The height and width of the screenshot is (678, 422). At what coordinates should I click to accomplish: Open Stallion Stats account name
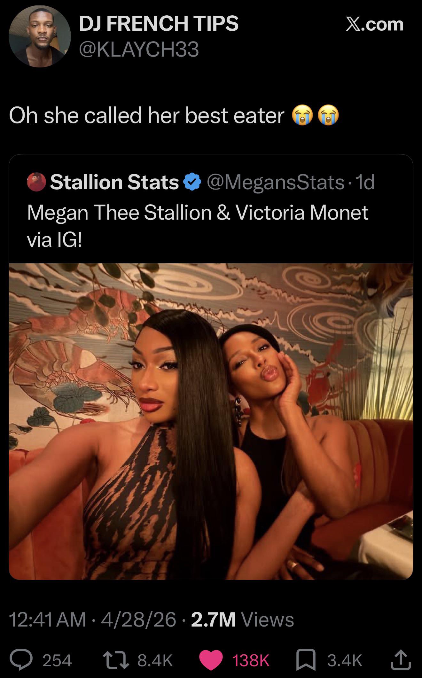coord(114,182)
